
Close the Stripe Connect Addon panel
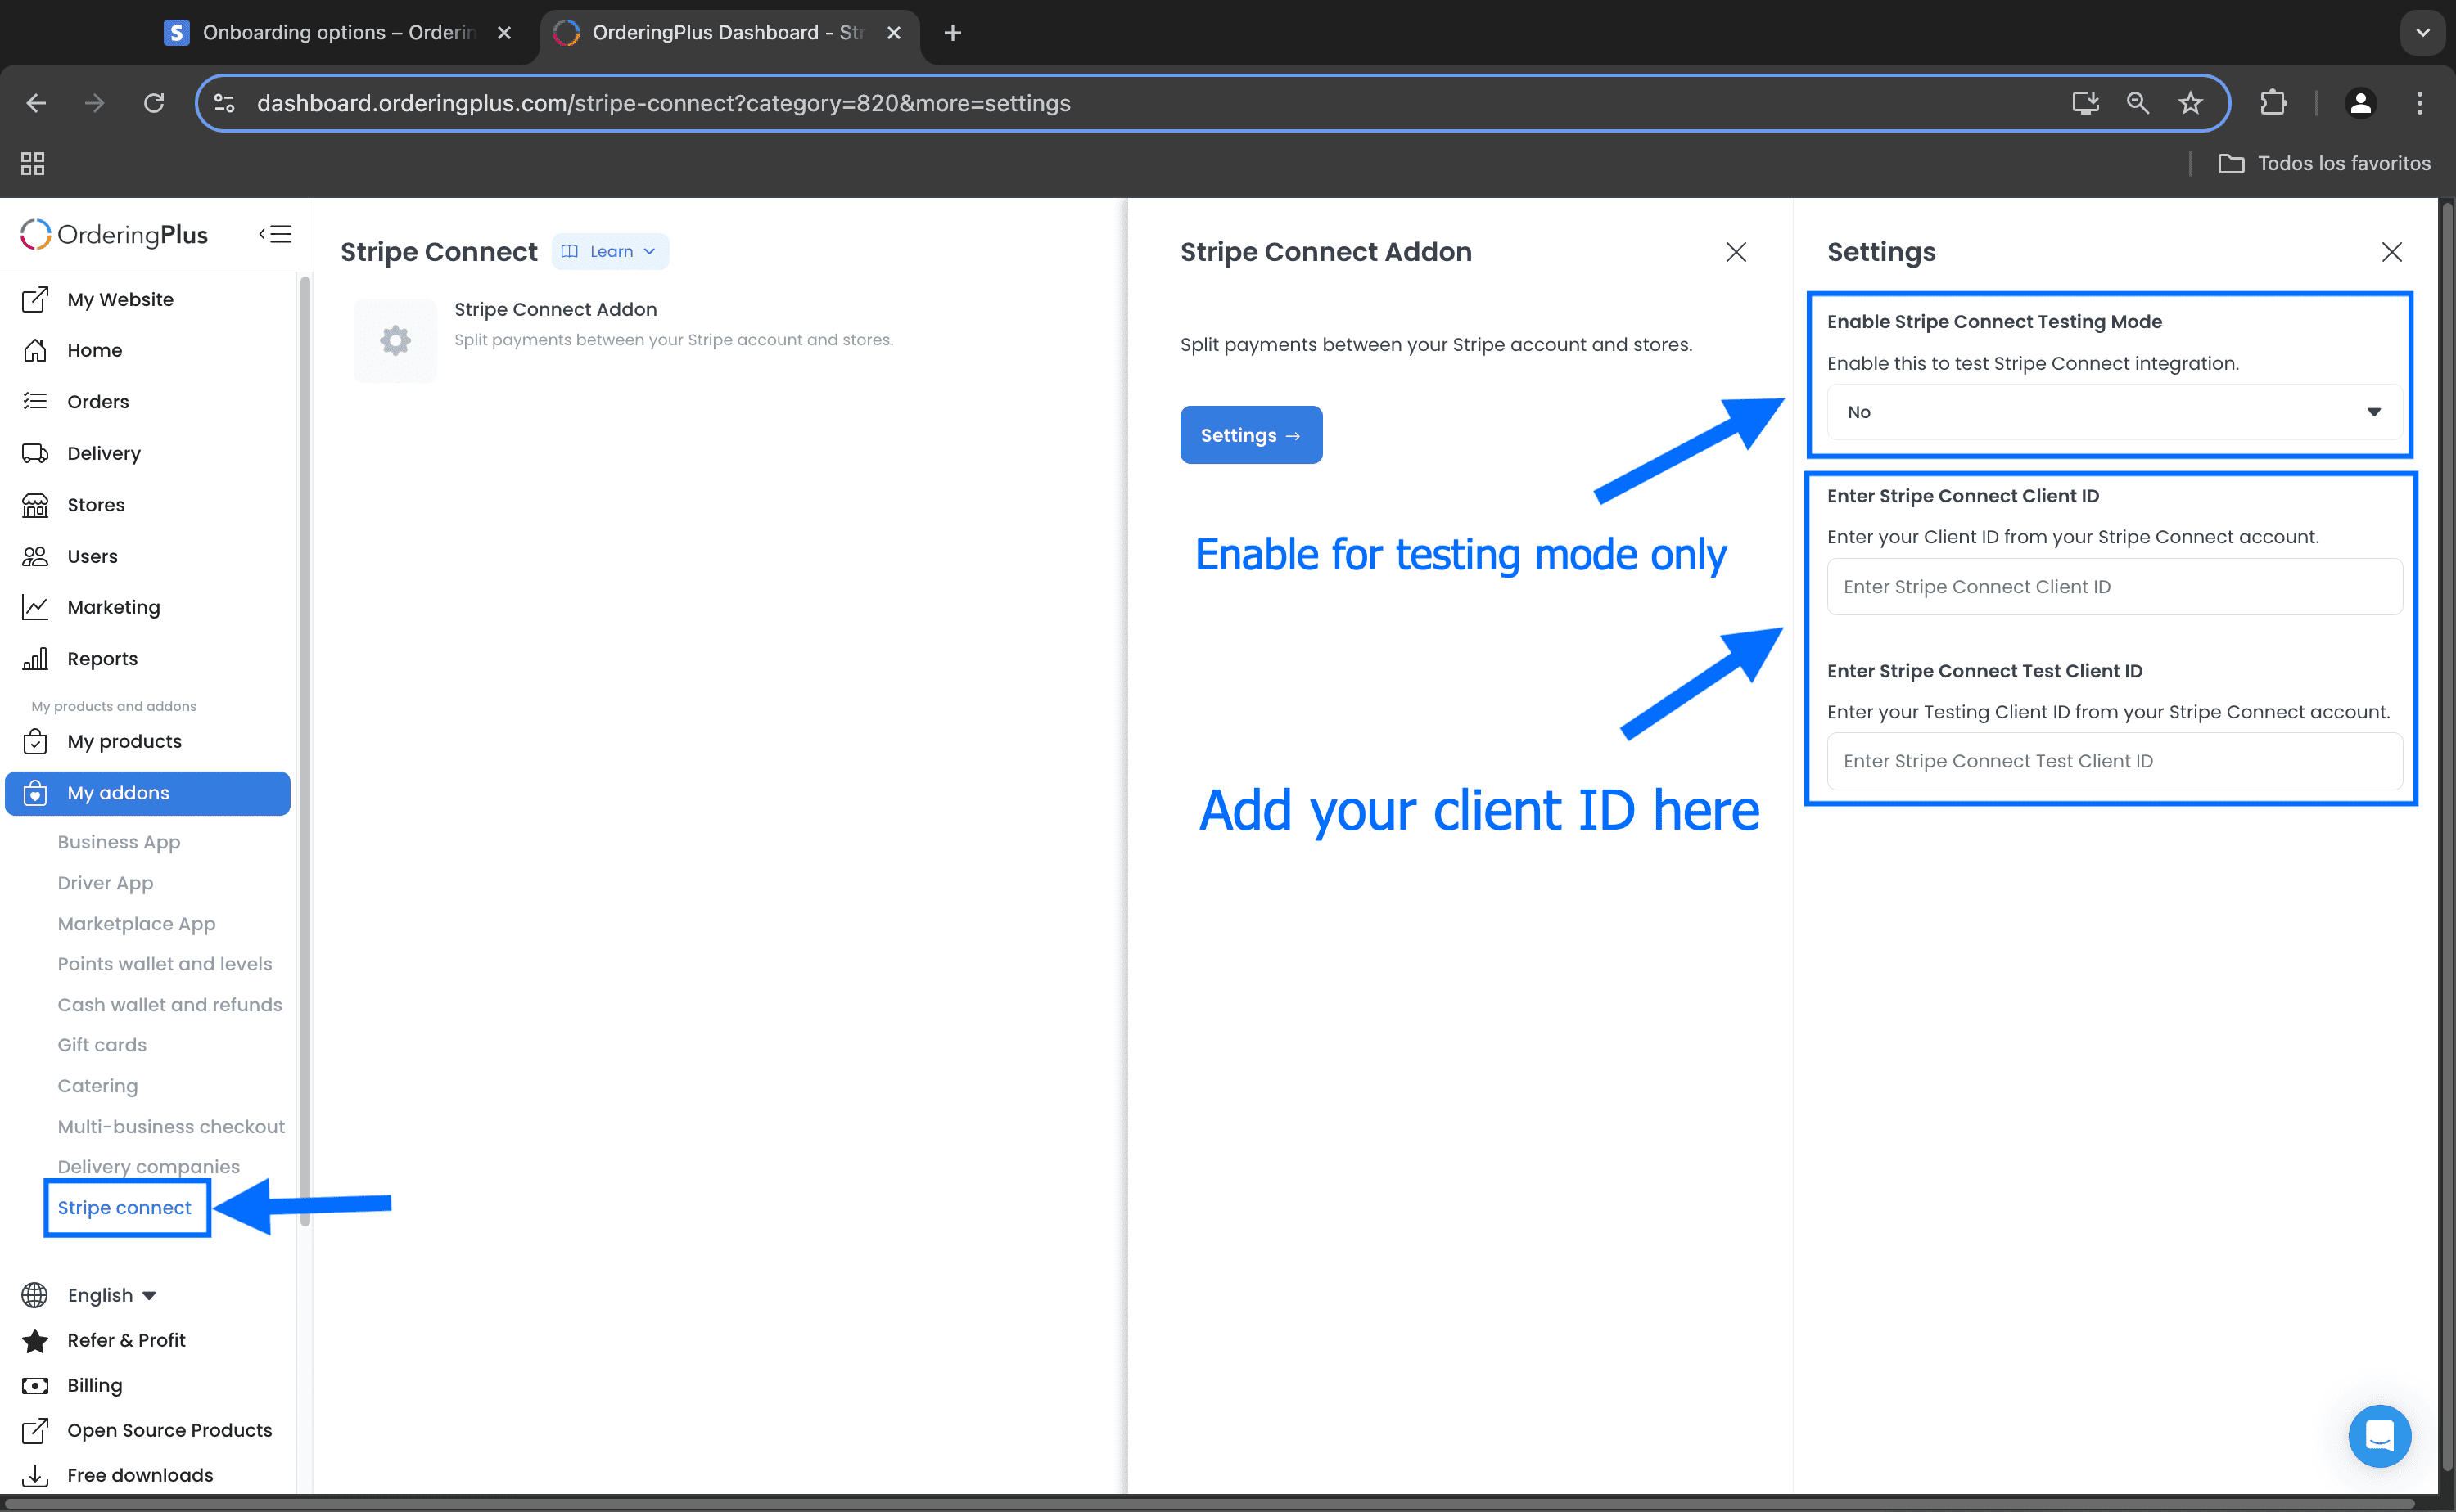pyautogui.click(x=1736, y=252)
